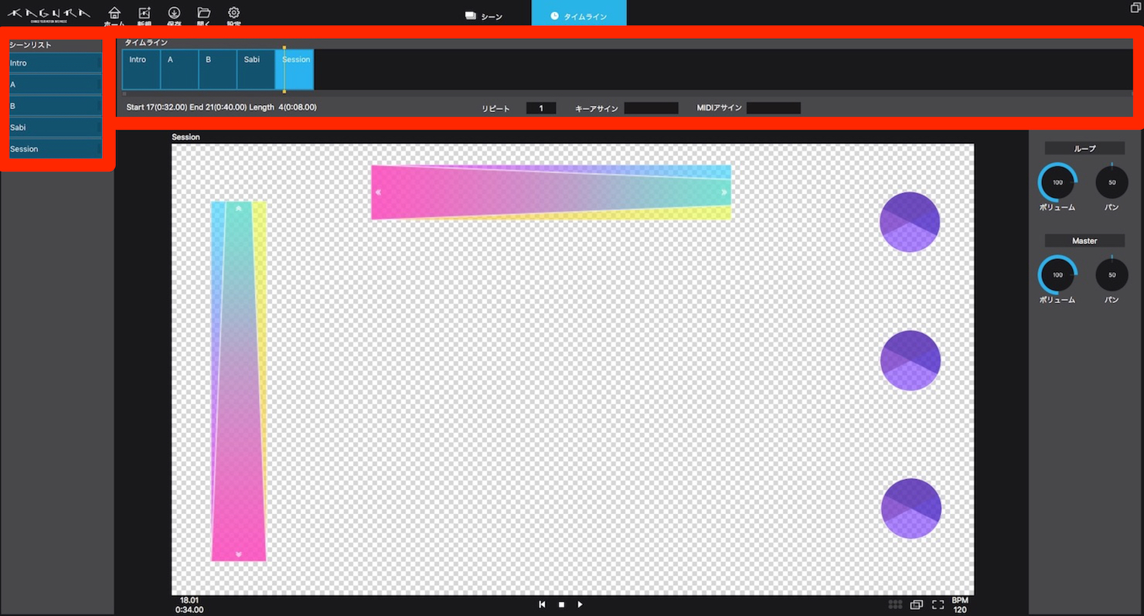Enter fullscreen with the bracket-corners icon
1144x616 pixels.
pos(938,604)
